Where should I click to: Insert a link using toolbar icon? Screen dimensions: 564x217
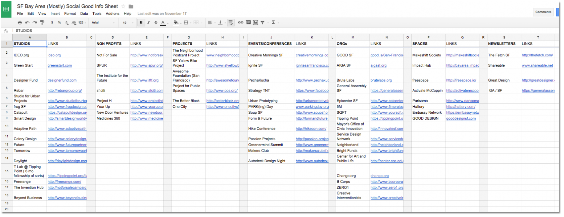[241, 22]
